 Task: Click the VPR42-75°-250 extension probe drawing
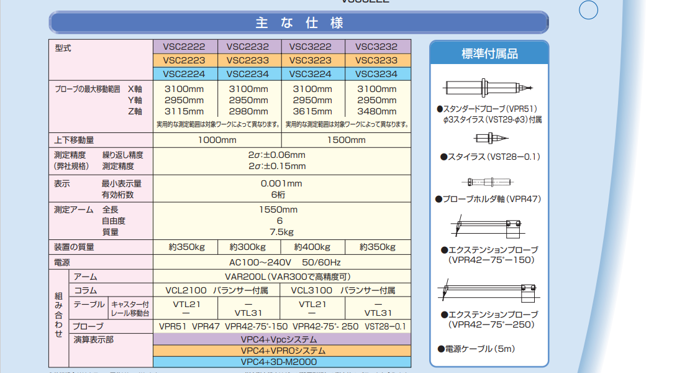(x=489, y=290)
